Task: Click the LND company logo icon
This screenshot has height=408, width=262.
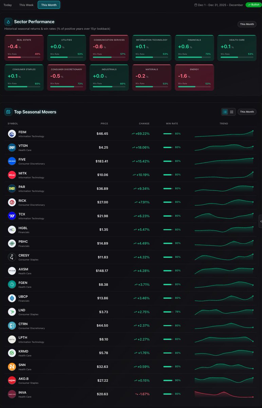Action: coord(12,312)
